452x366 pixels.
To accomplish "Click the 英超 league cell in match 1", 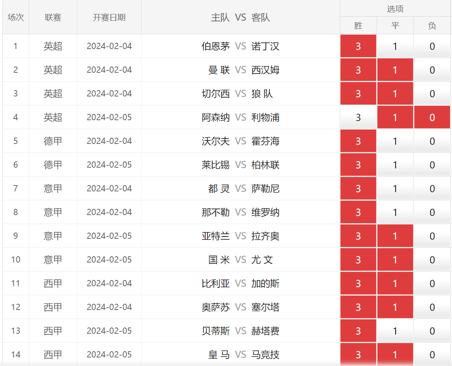I will click(53, 46).
